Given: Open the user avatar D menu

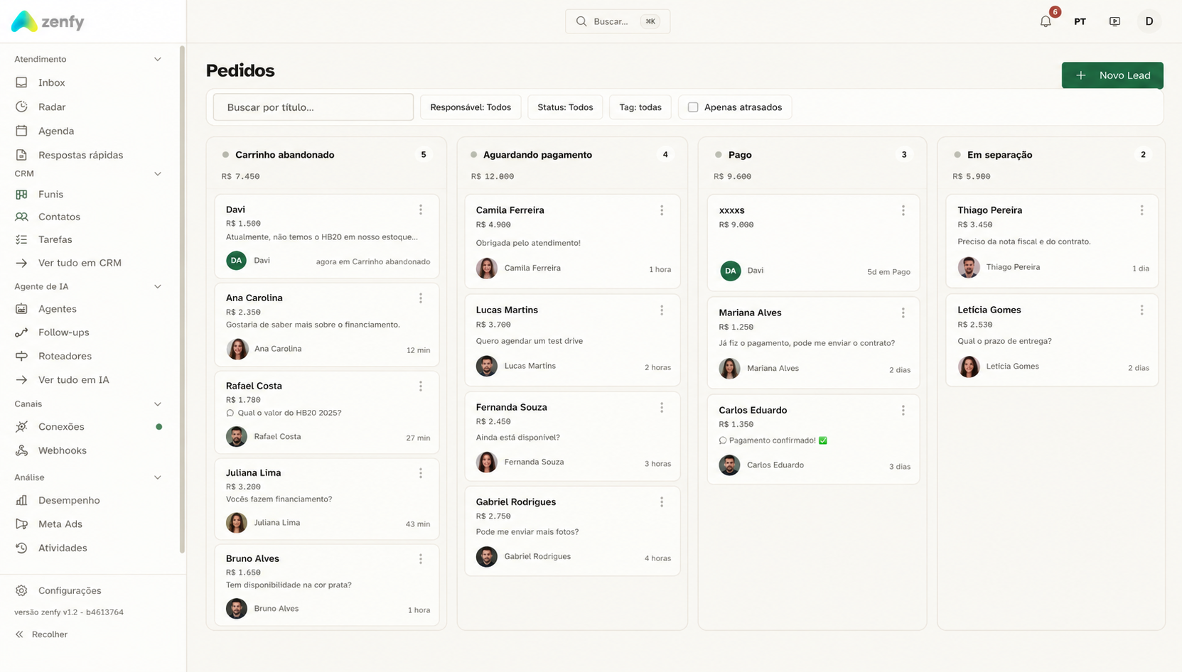Looking at the screenshot, I should click(x=1149, y=21).
